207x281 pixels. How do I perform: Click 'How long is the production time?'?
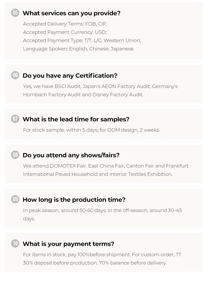(x=74, y=200)
